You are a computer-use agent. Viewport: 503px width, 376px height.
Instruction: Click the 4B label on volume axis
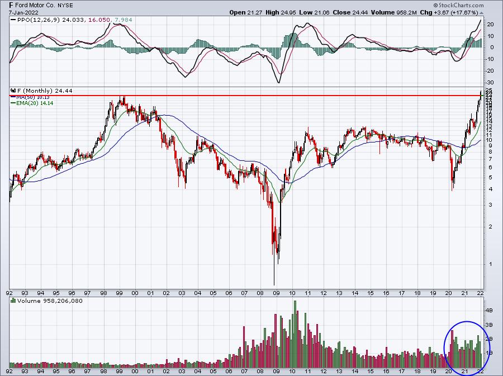click(x=489, y=310)
